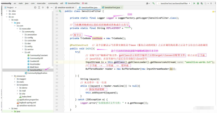Run with coverage using the shield icon
The image size is (217, 113).
[202, 3]
